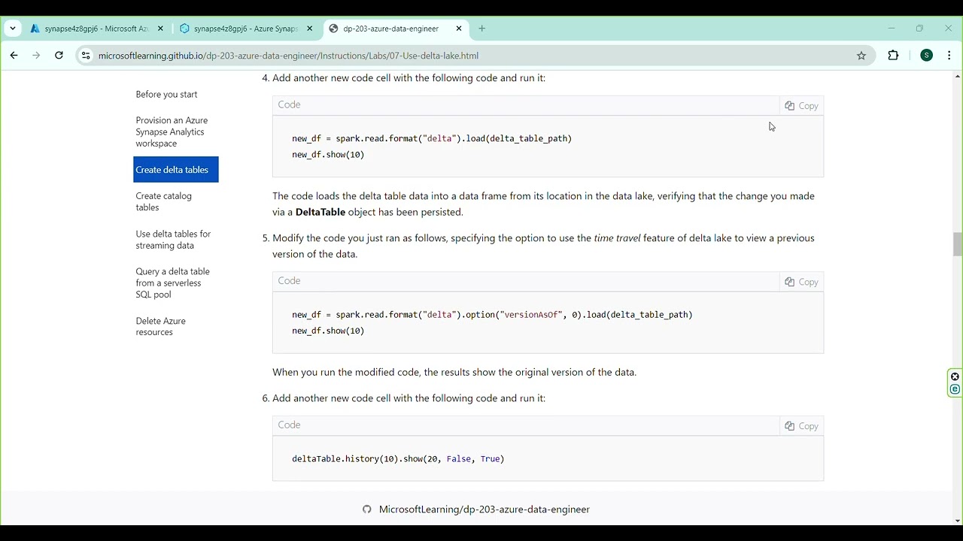Open the Extensions puzzle icon
The height and width of the screenshot is (541, 963).
click(x=893, y=56)
